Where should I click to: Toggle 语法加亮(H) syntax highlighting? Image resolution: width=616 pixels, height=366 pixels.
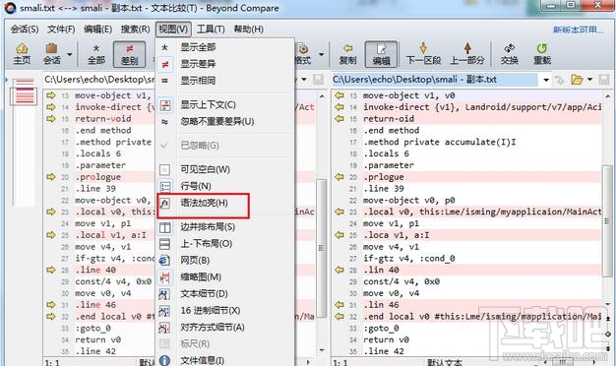click(224, 204)
